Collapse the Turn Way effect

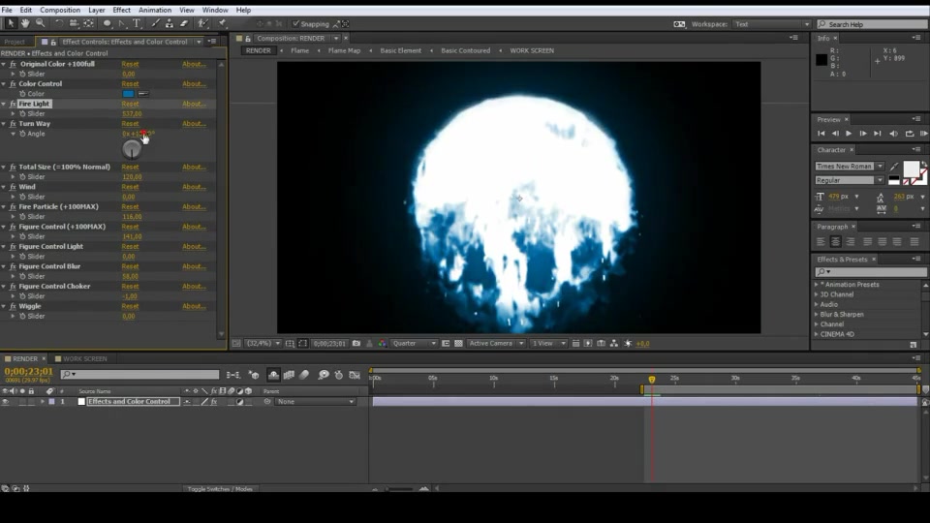tap(4, 124)
